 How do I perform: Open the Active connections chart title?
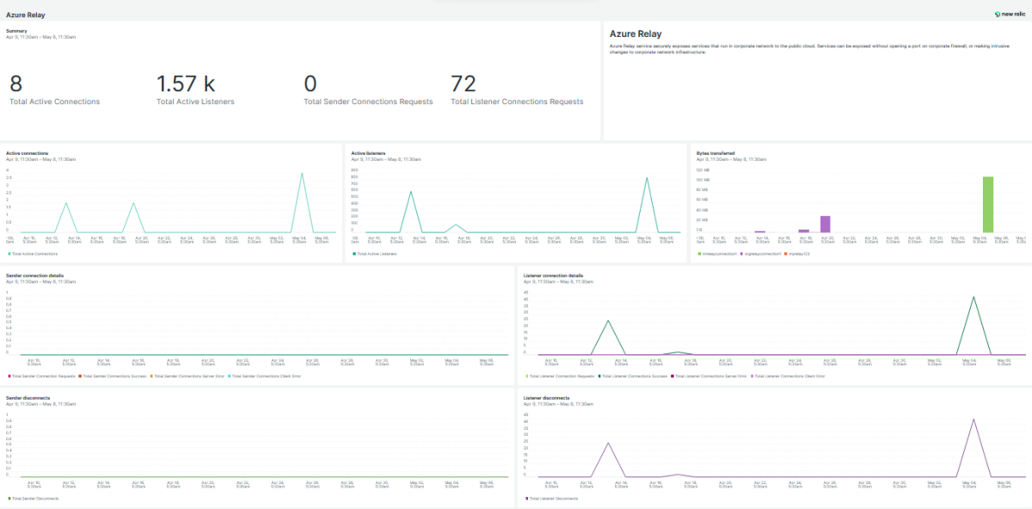28,153
